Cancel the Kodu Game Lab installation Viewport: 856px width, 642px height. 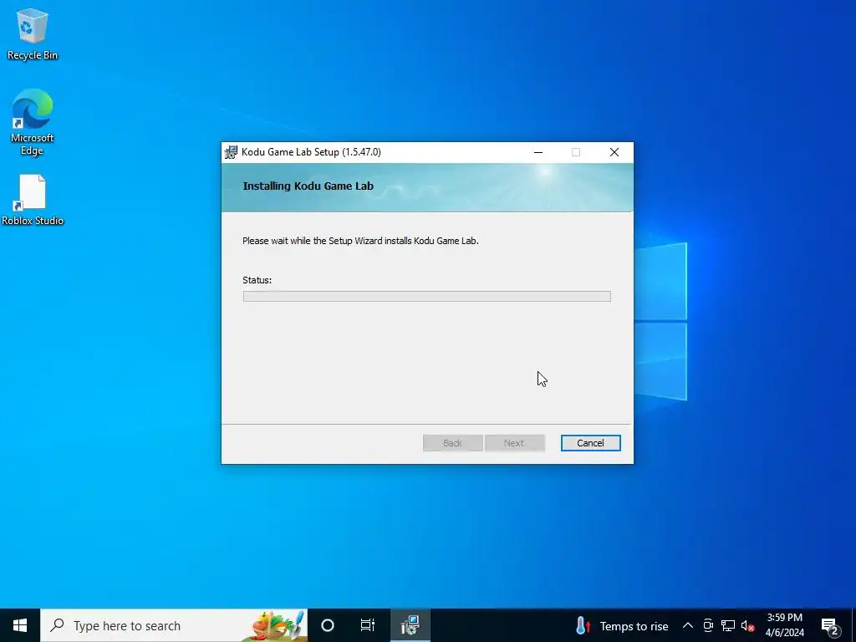590,443
